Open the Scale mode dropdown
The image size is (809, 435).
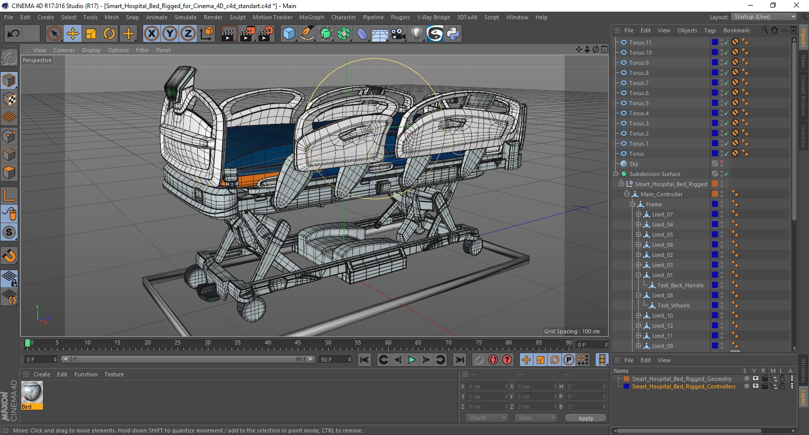coord(536,418)
